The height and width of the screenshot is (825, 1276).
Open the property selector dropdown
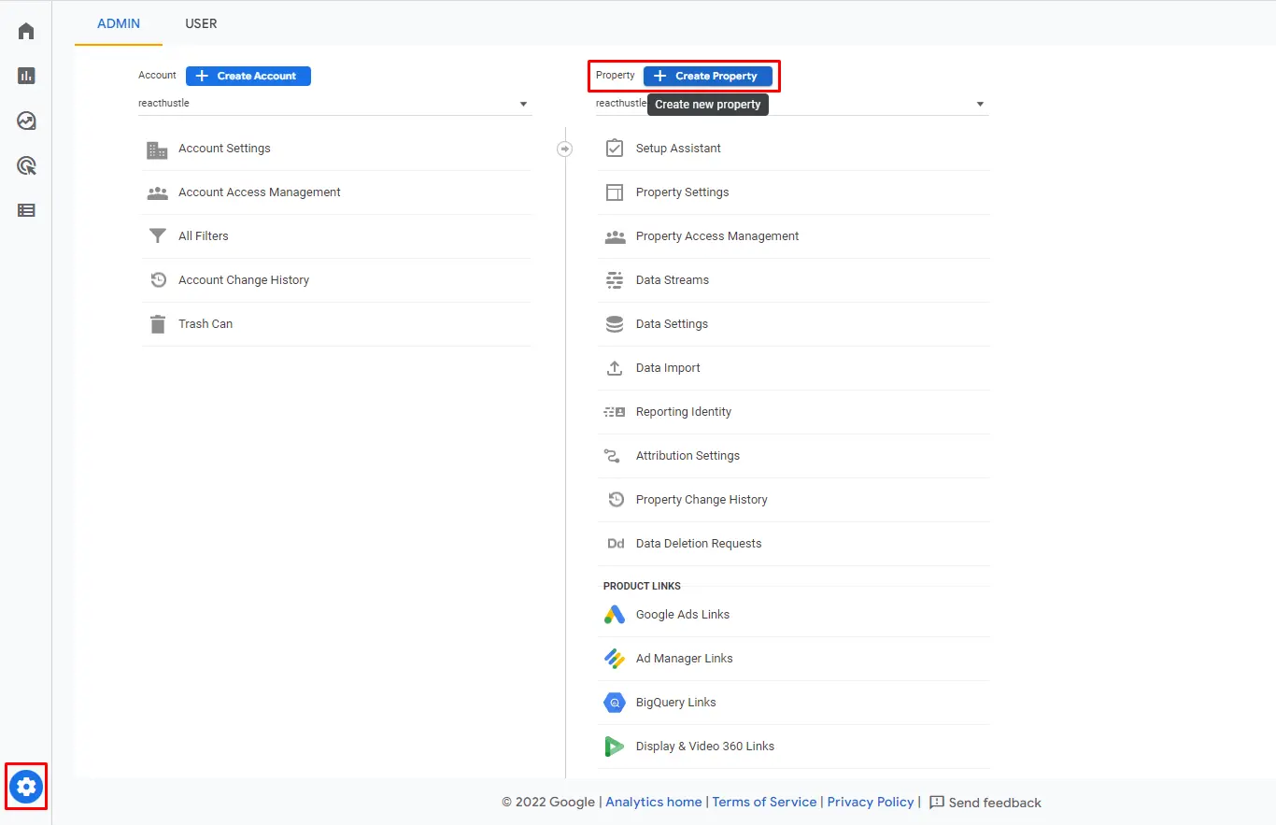pos(979,104)
